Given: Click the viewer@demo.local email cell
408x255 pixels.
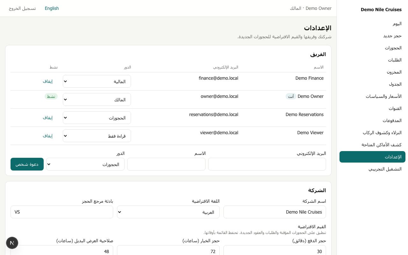Looking at the screenshot, I should coord(219,133).
